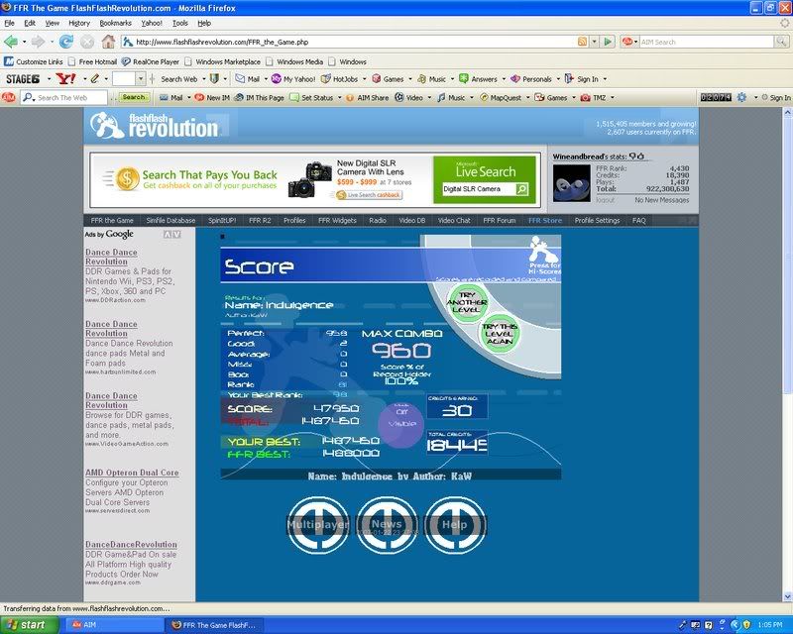Click the Try Another Level button
The height and width of the screenshot is (634, 793).
(x=466, y=300)
